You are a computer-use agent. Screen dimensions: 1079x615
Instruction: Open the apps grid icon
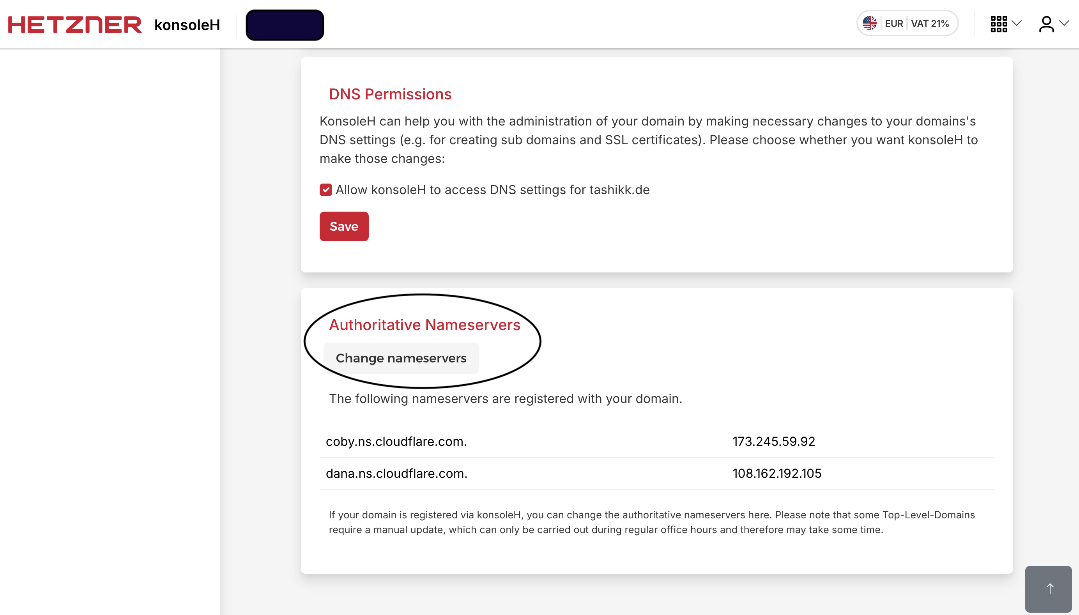click(x=999, y=25)
